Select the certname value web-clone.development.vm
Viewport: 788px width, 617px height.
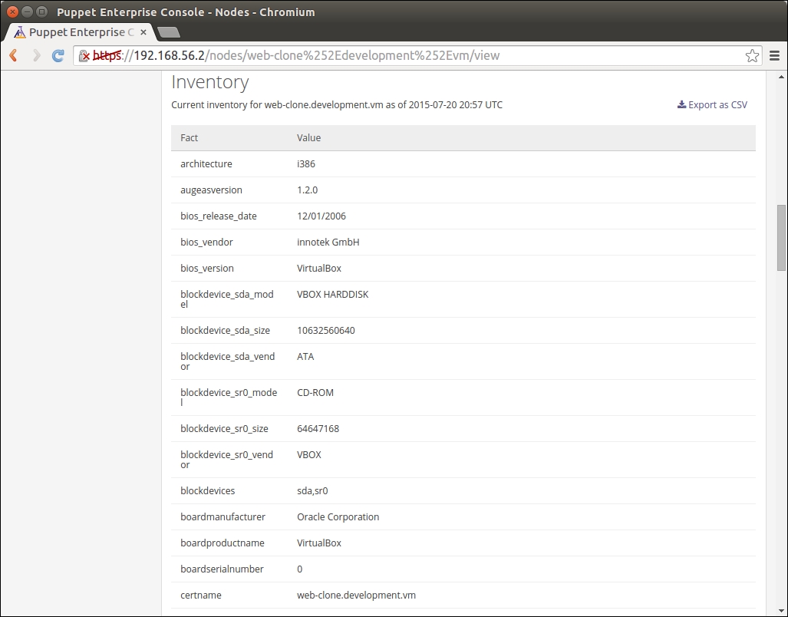356,596
